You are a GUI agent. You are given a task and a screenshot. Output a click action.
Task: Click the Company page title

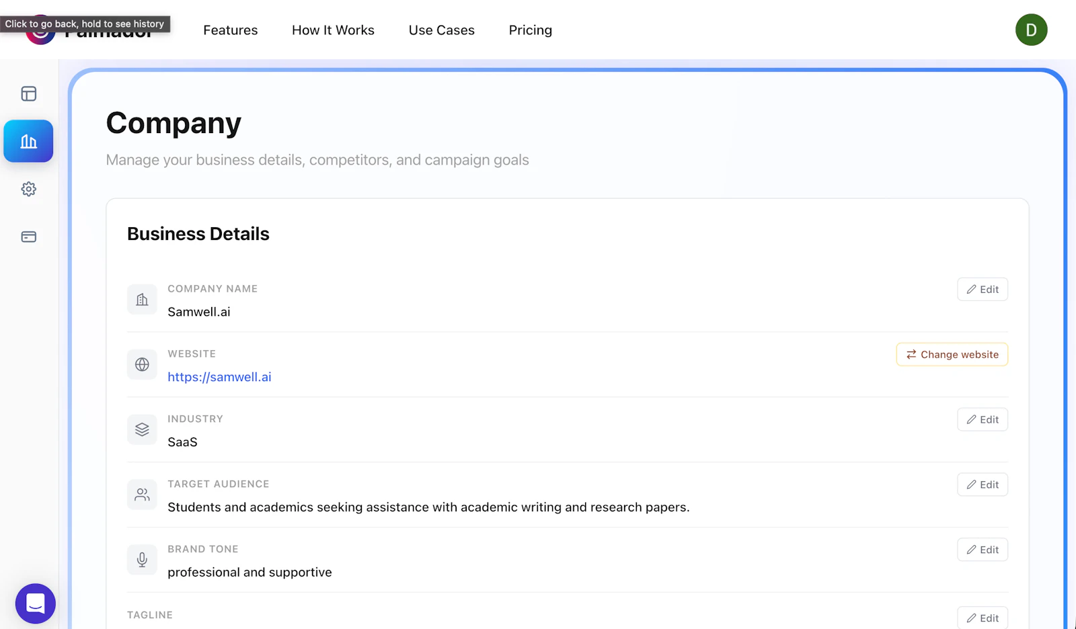point(174,123)
